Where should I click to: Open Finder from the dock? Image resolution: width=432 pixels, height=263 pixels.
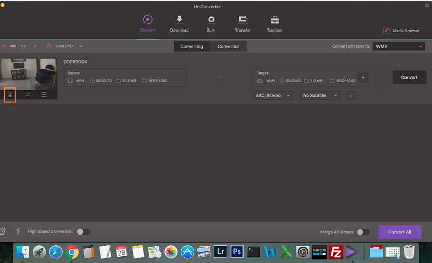point(22,252)
